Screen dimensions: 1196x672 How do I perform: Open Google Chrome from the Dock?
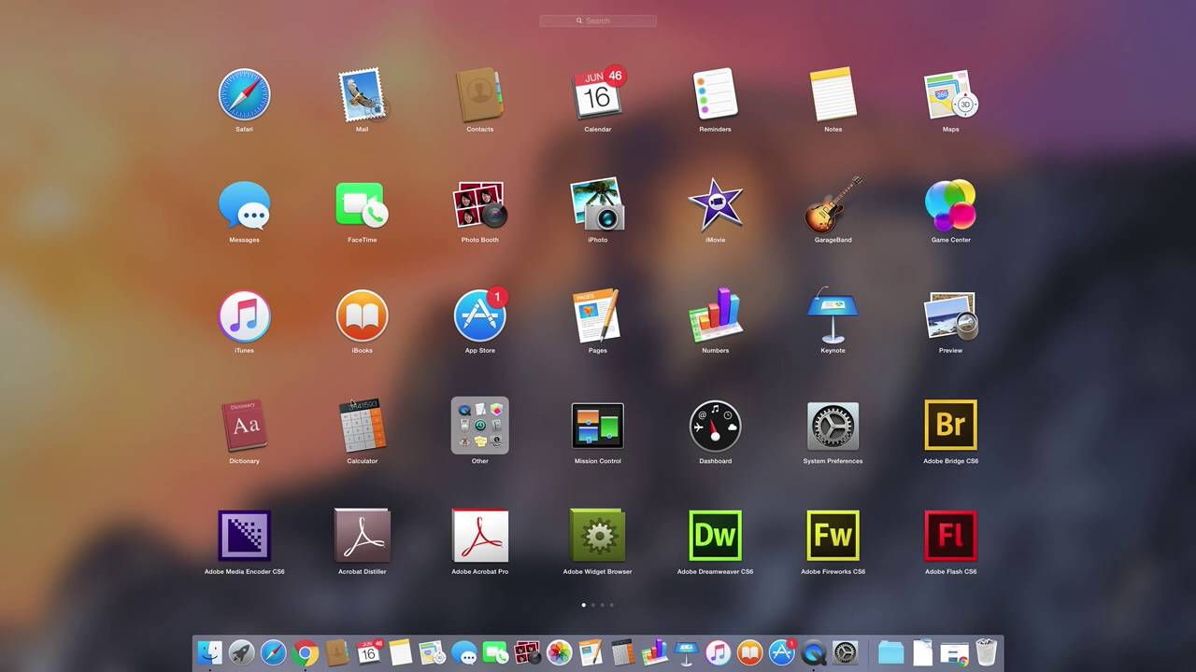click(305, 652)
